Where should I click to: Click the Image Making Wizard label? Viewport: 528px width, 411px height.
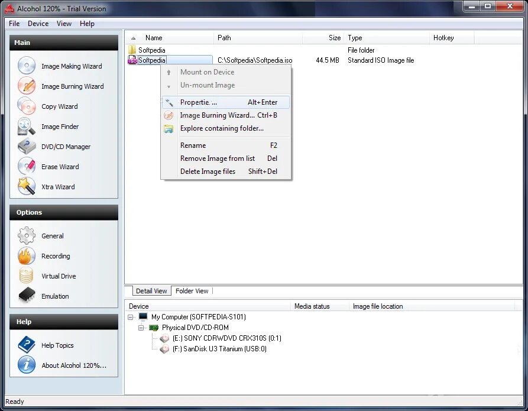point(72,66)
